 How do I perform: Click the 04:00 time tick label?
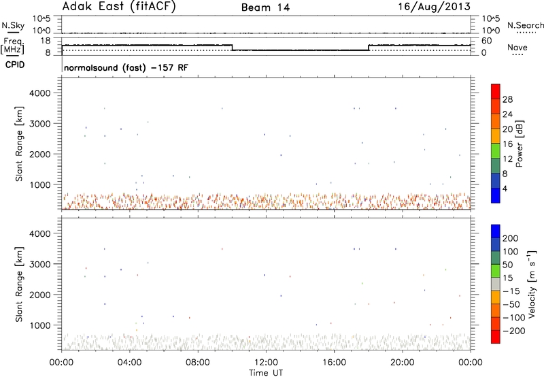coord(129,363)
